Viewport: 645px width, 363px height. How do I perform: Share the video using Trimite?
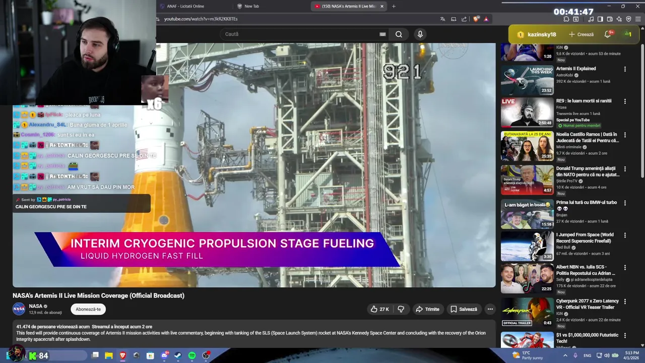tap(427, 309)
